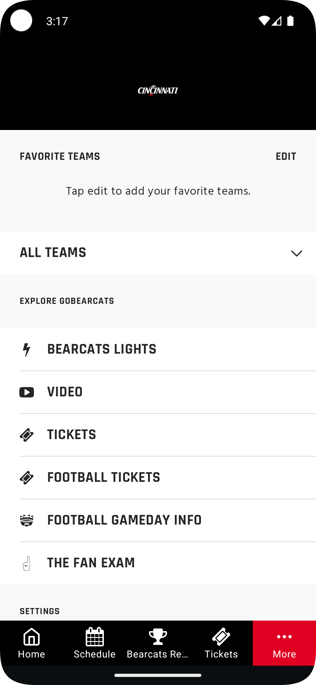Open the Tickets tab in bottom navigation
The width and height of the screenshot is (316, 685).
point(221,643)
